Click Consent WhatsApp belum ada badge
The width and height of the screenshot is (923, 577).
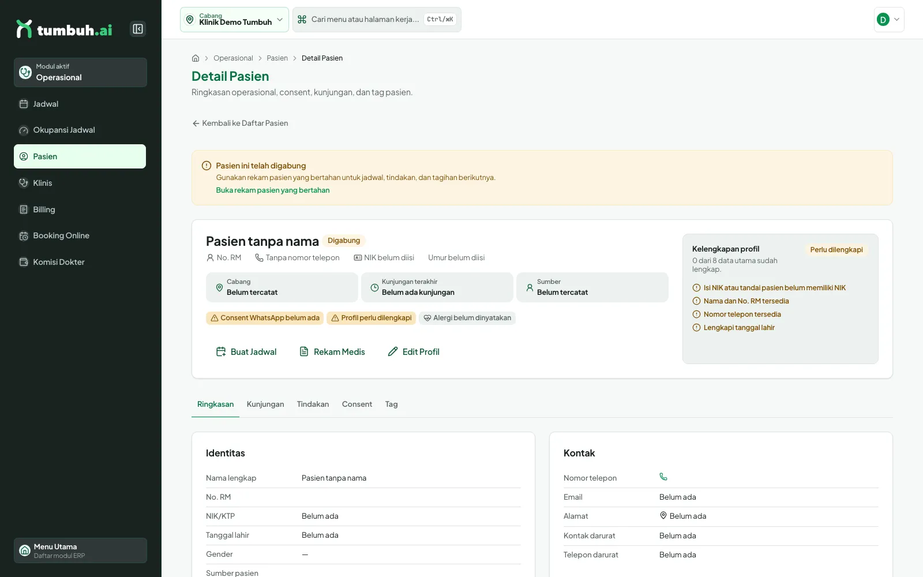click(265, 318)
